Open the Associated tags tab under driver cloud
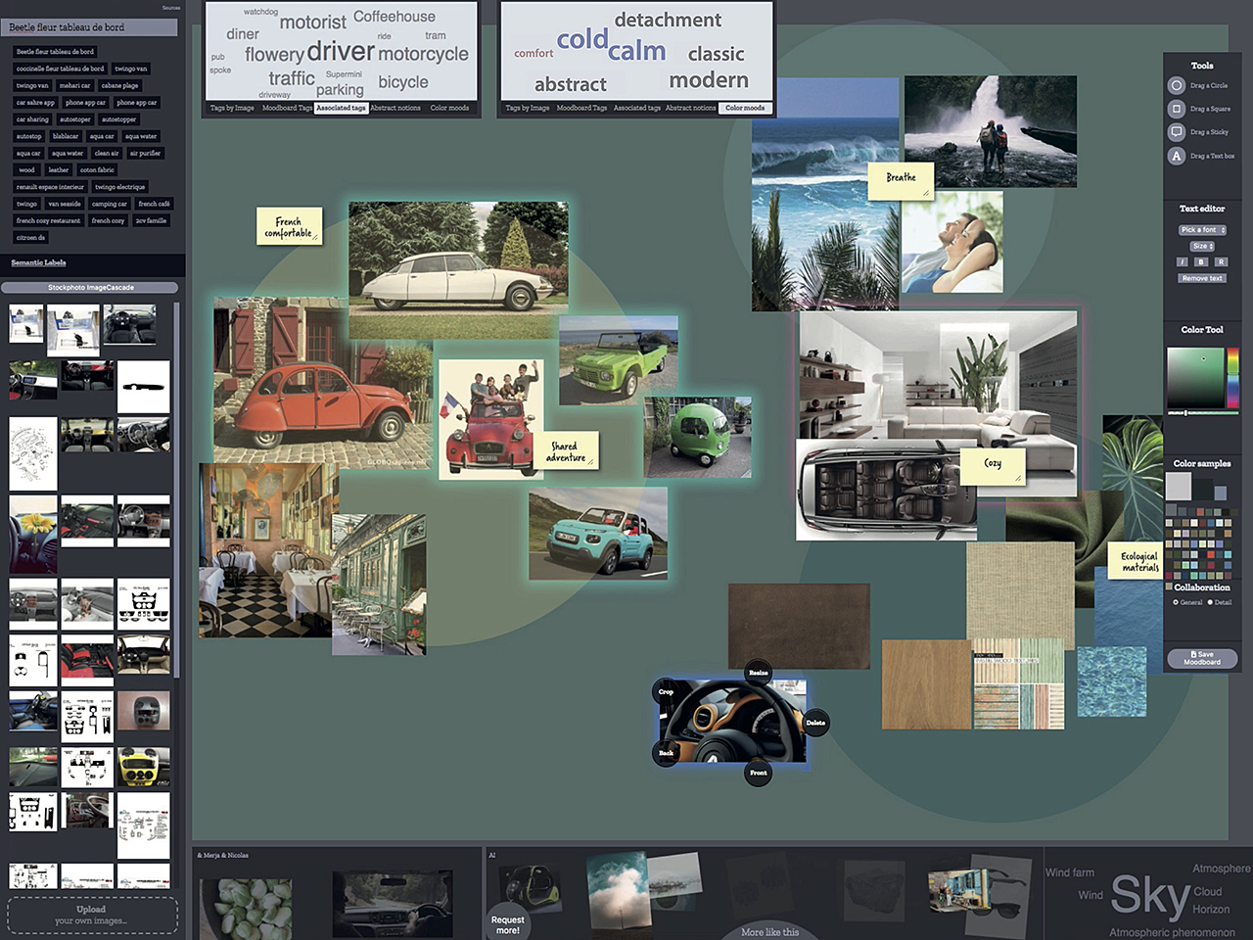Viewport: 1253px width, 940px height. pos(341,108)
